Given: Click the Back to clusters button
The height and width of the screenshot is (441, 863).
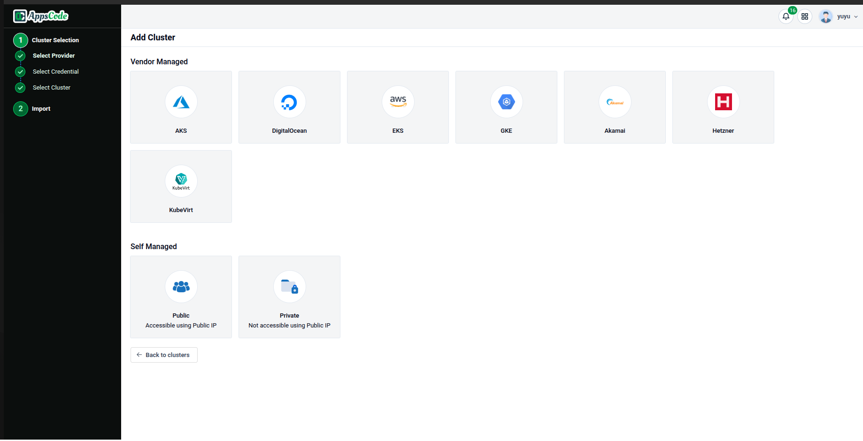Looking at the screenshot, I should tap(164, 355).
